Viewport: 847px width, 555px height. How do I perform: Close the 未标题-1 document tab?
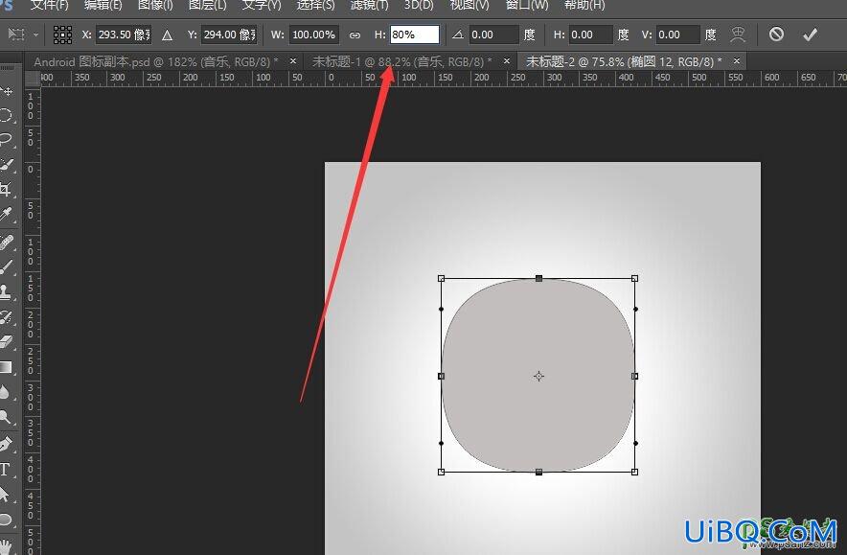(x=506, y=61)
